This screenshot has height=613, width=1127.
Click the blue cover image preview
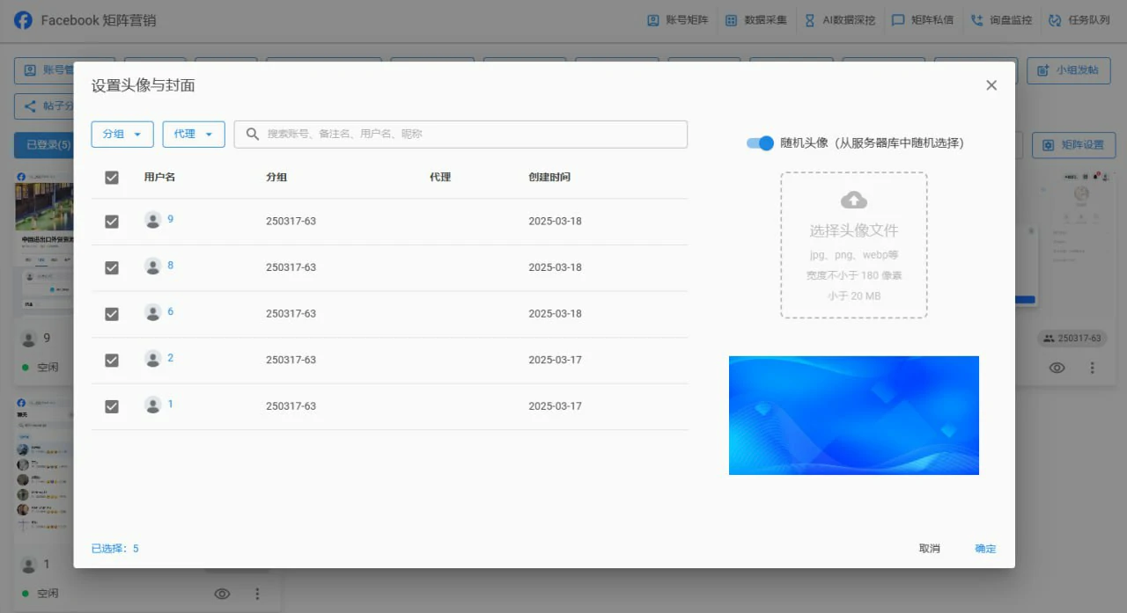click(853, 414)
